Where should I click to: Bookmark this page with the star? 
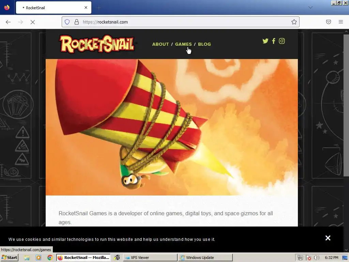pos(294,22)
